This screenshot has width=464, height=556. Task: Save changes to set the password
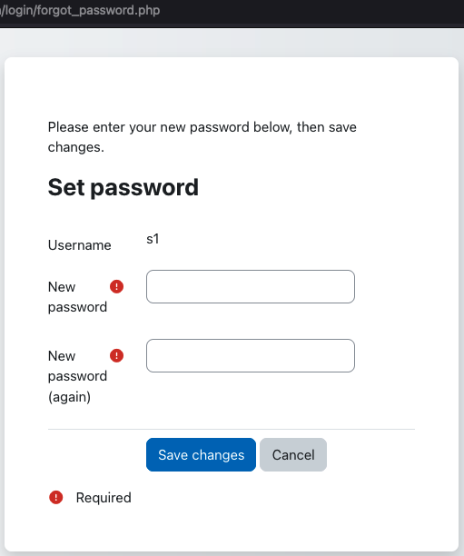tap(201, 454)
